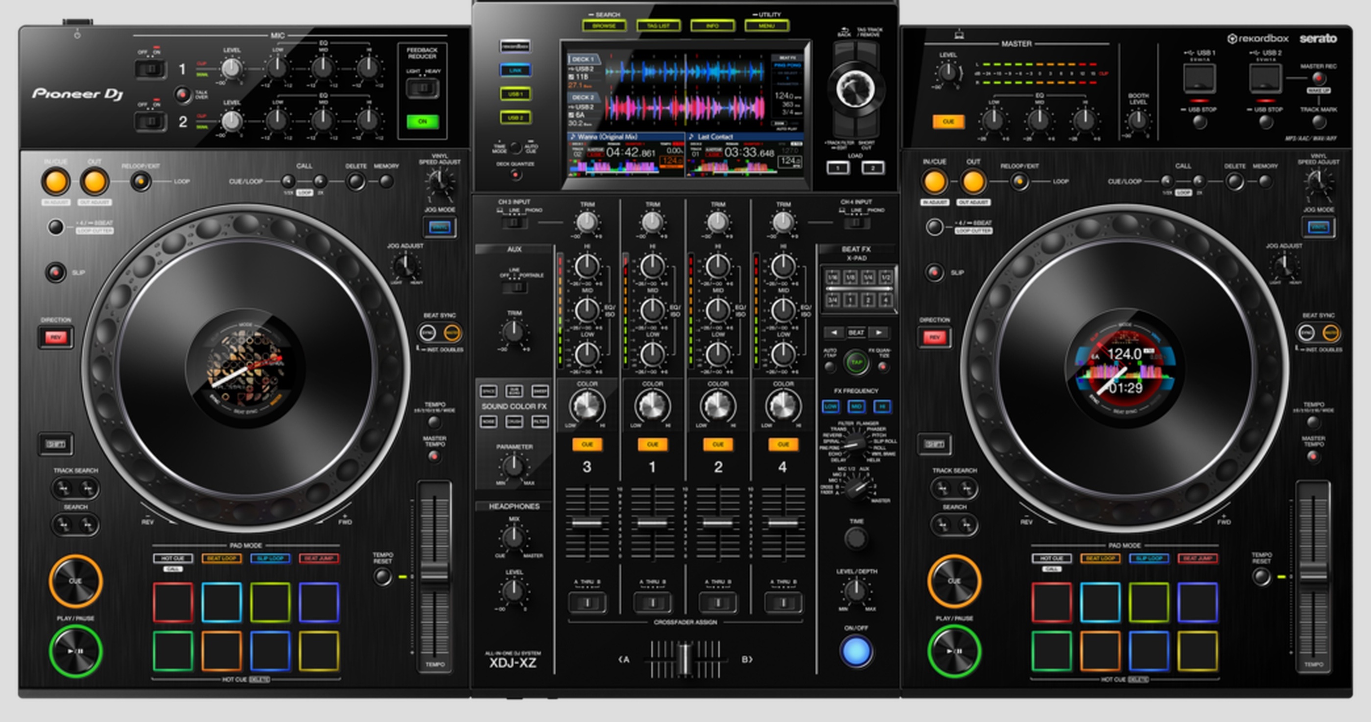Tap the left deck's red hot cue pad
1371x722 pixels.
point(173,602)
